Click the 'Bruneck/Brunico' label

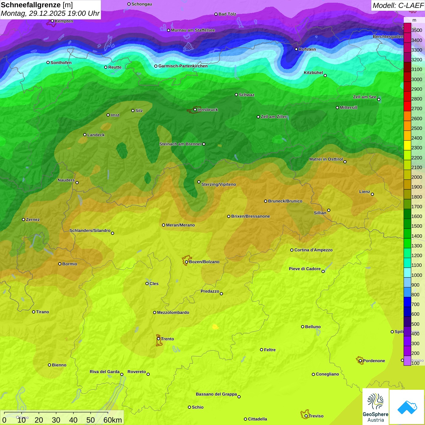click(285, 201)
